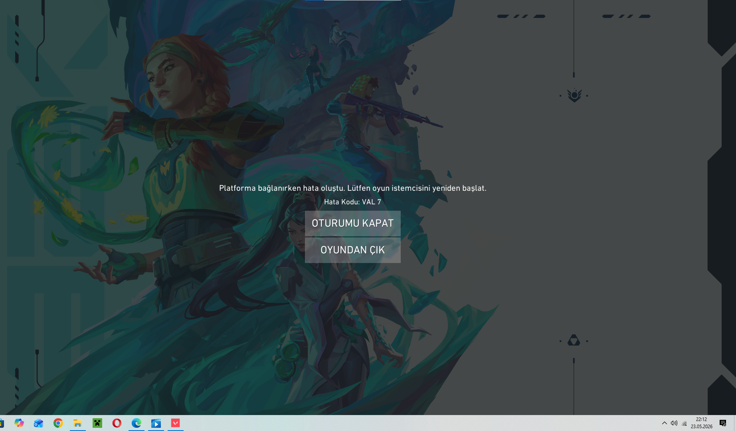Open the volume control in system tray
This screenshot has height=431, width=736.
[x=674, y=423]
